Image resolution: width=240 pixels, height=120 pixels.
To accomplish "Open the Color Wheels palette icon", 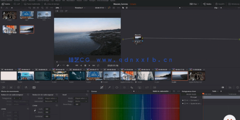I will [x=19, y=87].
